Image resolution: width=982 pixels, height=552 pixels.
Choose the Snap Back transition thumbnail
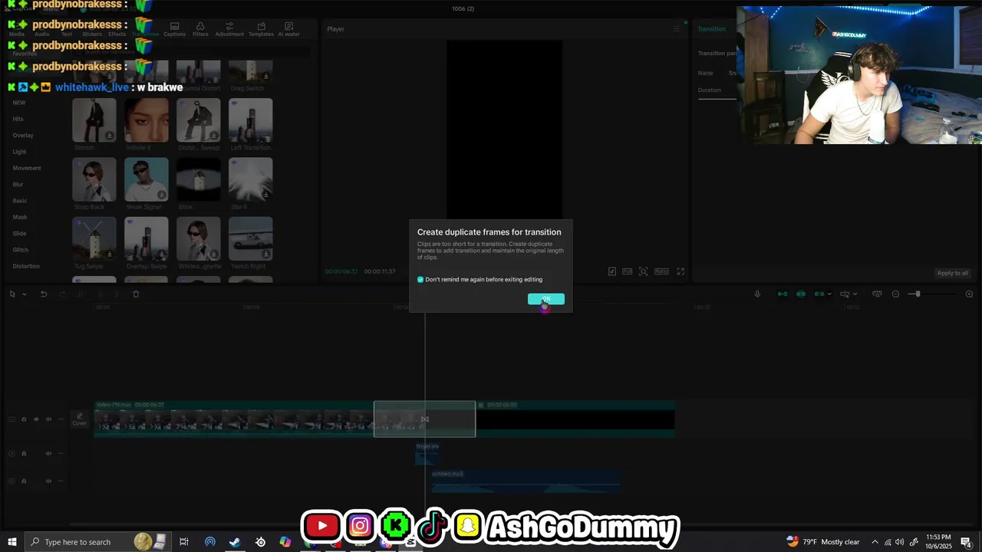coord(94,179)
